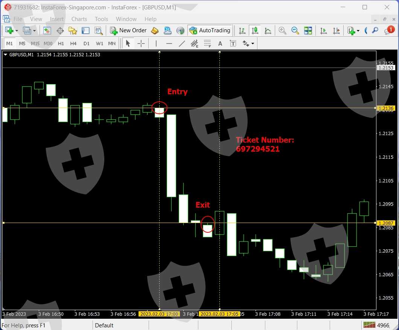The width and height of the screenshot is (399, 330).
Task: Select the trendline drawing tool
Action: [182, 44]
